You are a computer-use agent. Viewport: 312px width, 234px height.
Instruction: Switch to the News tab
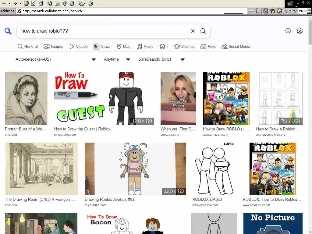[102, 47]
